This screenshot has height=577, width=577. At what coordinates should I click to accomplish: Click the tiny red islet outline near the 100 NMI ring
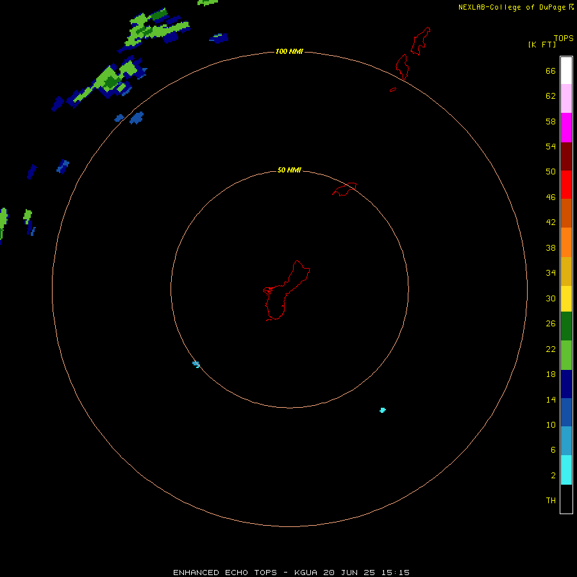coord(393,89)
